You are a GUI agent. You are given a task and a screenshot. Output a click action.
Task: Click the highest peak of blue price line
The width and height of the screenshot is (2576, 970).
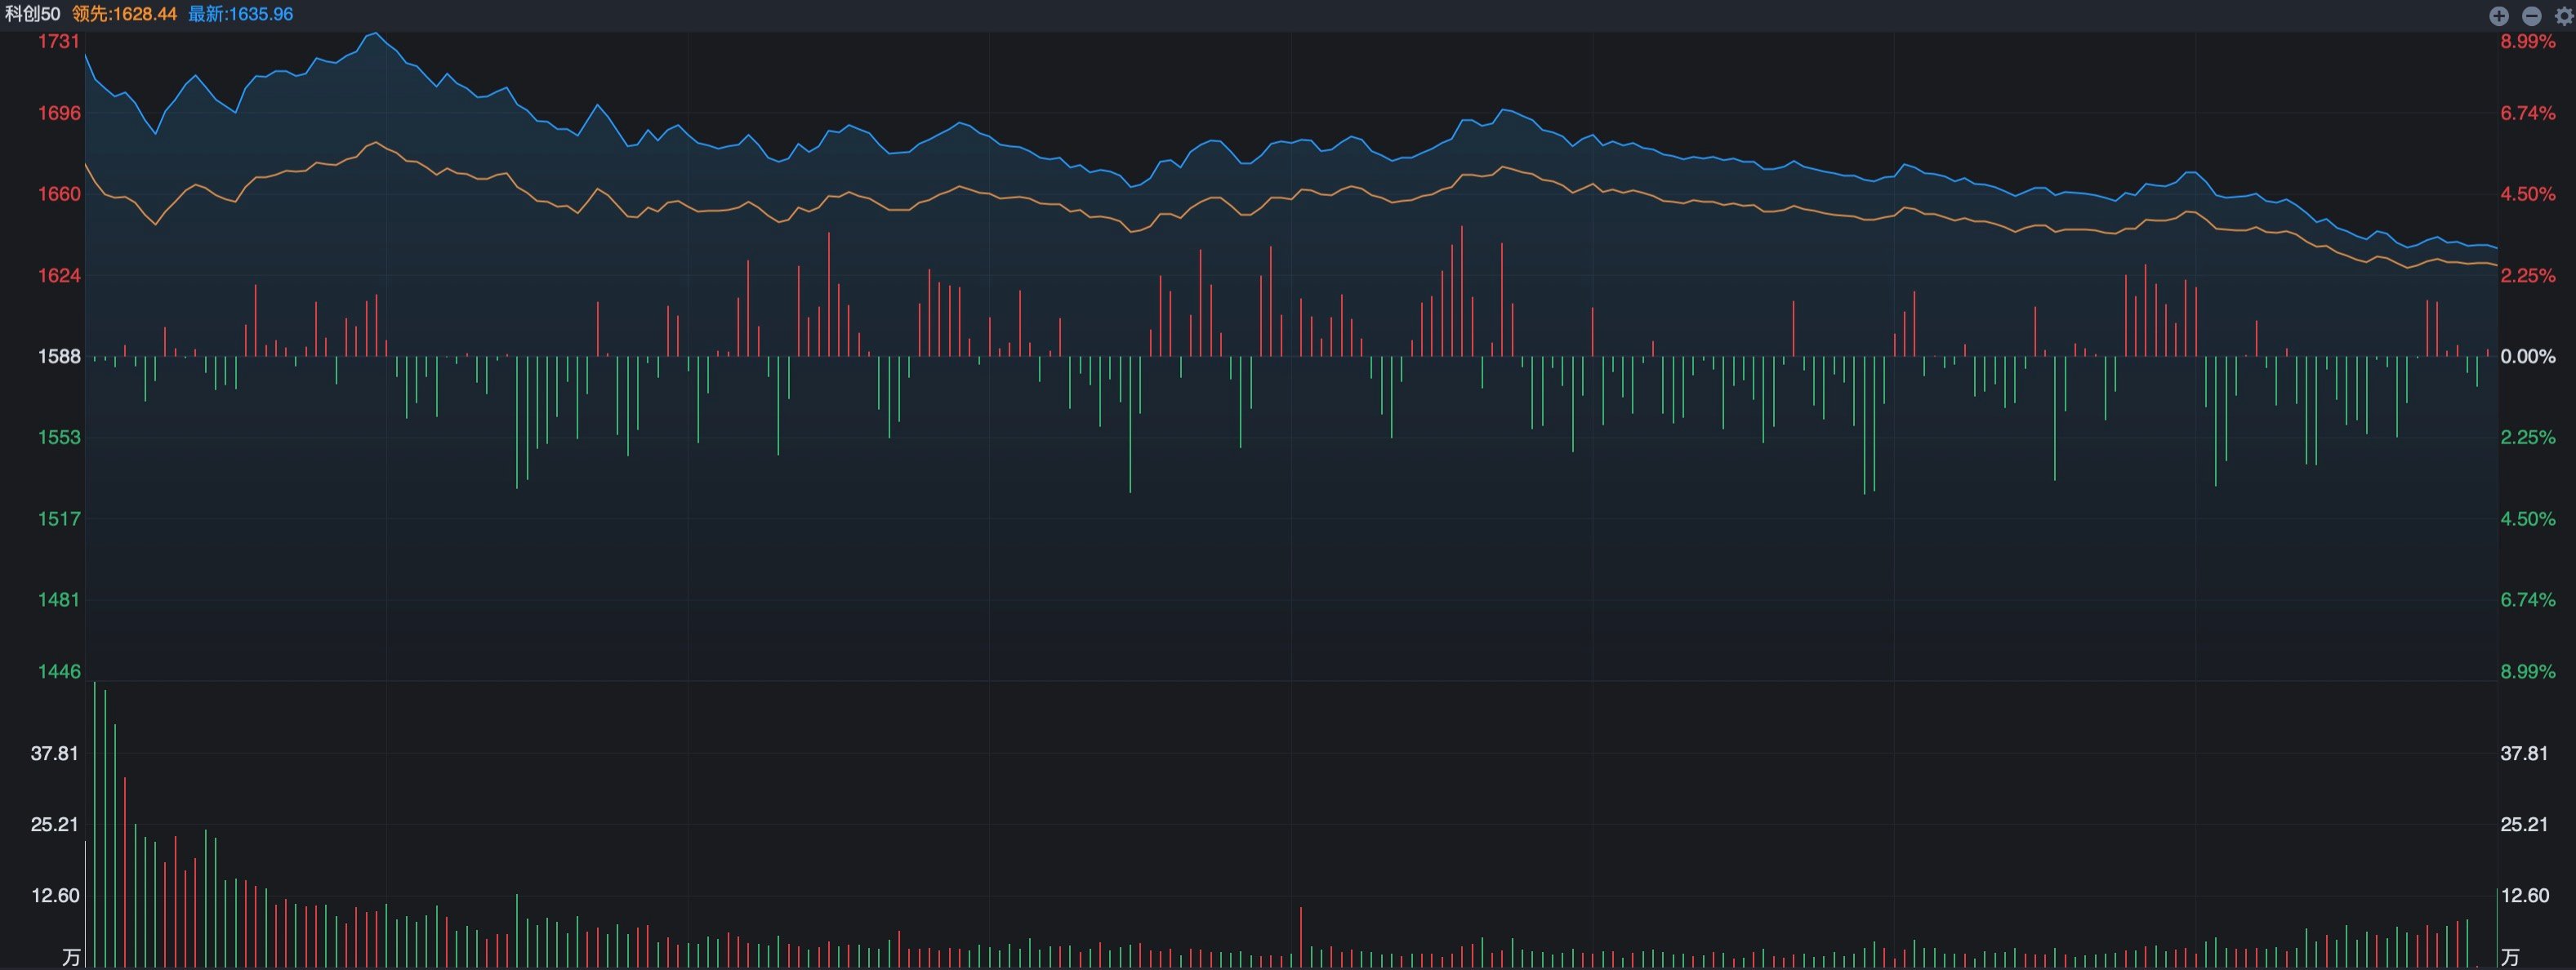click(x=376, y=34)
